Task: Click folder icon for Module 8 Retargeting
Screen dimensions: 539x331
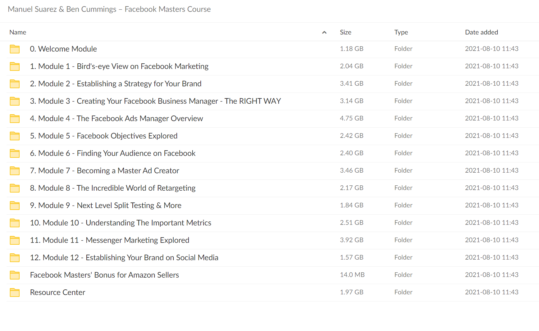Action: click(x=15, y=188)
